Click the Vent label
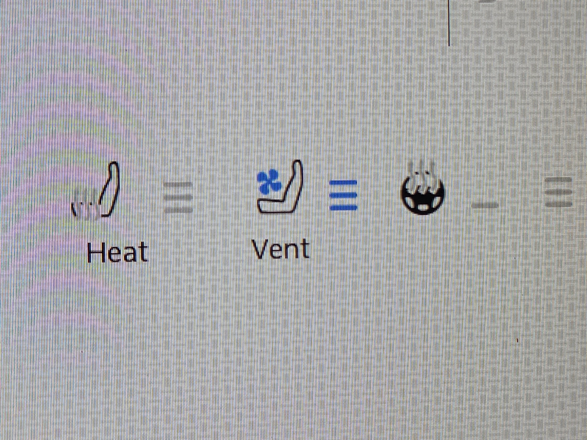 pos(280,249)
